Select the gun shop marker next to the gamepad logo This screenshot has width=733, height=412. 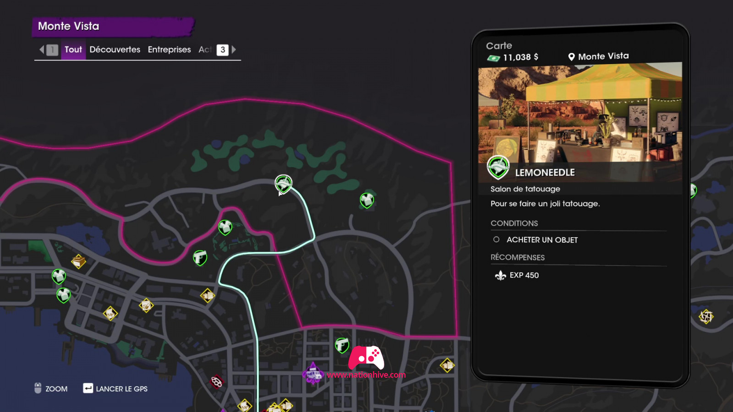[x=342, y=345]
